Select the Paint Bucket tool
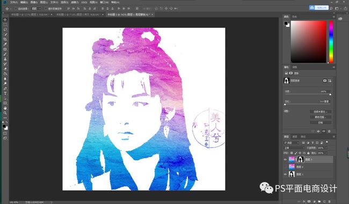 coord(5,74)
